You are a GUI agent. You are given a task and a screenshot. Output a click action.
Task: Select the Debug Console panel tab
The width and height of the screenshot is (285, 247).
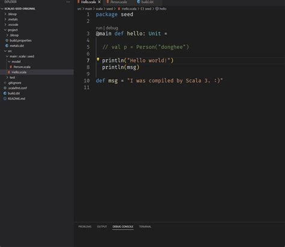[123, 227]
